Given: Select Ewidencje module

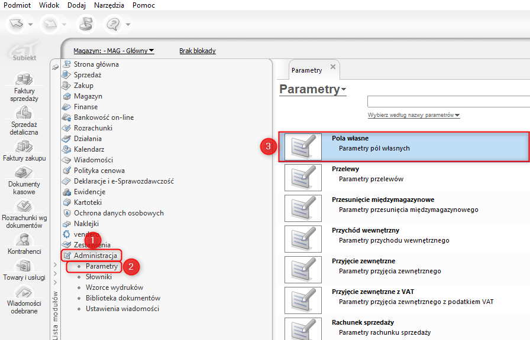Looking at the screenshot, I should 89,192.
